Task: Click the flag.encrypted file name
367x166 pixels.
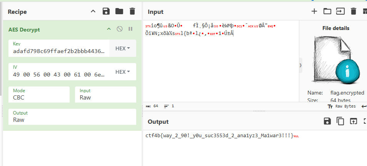Action: [x=347, y=93]
